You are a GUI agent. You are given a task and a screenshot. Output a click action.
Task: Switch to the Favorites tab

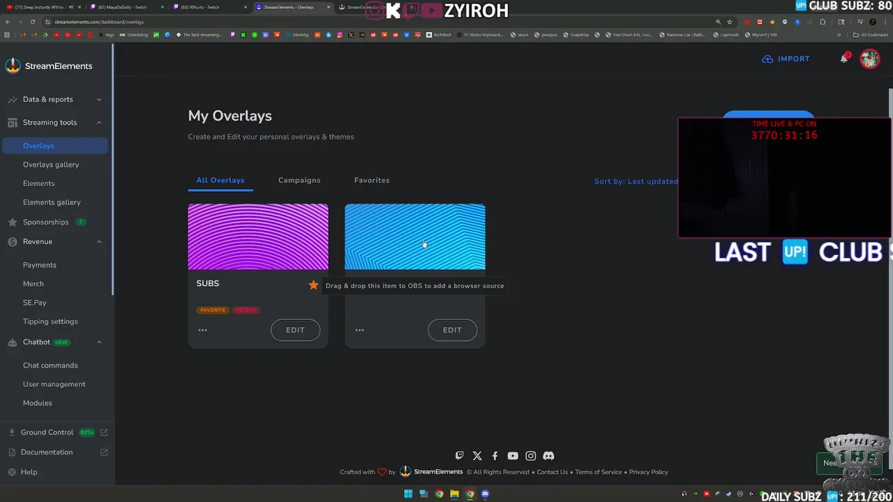(372, 180)
